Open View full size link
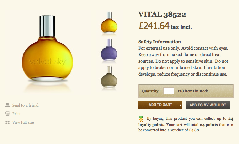Viewport: 239px width, 144px height. (23, 122)
